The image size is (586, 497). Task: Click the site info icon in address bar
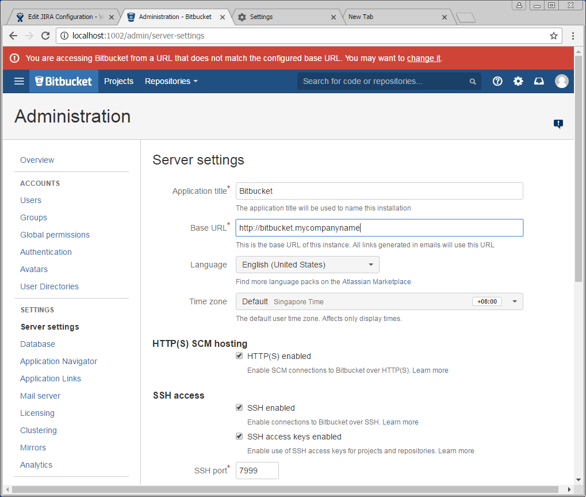coord(64,36)
